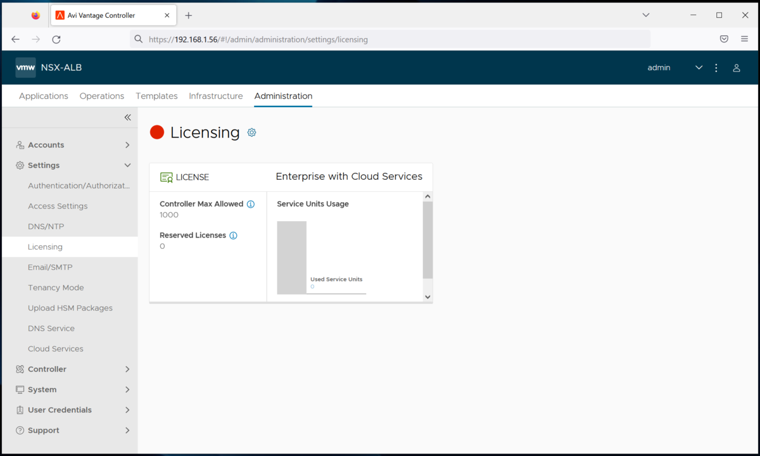Open DNS Service settings
Image resolution: width=760 pixels, height=456 pixels.
click(x=51, y=328)
